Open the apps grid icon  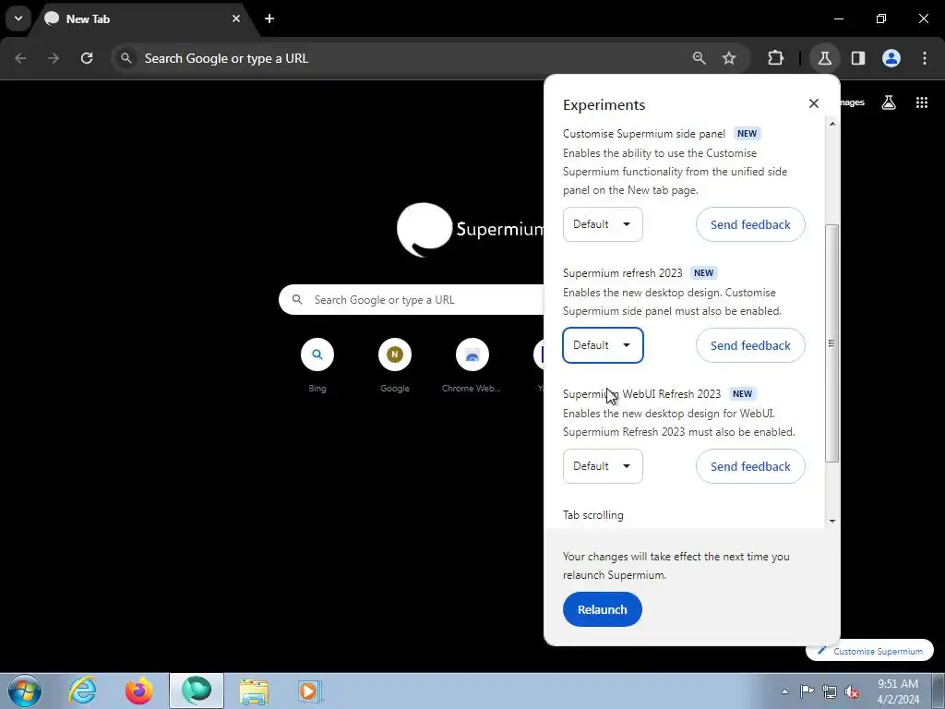(922, 102)
